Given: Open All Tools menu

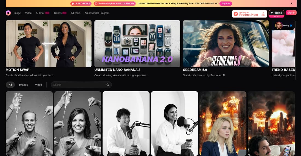Looking at the screenshot, I should [76, 13].
